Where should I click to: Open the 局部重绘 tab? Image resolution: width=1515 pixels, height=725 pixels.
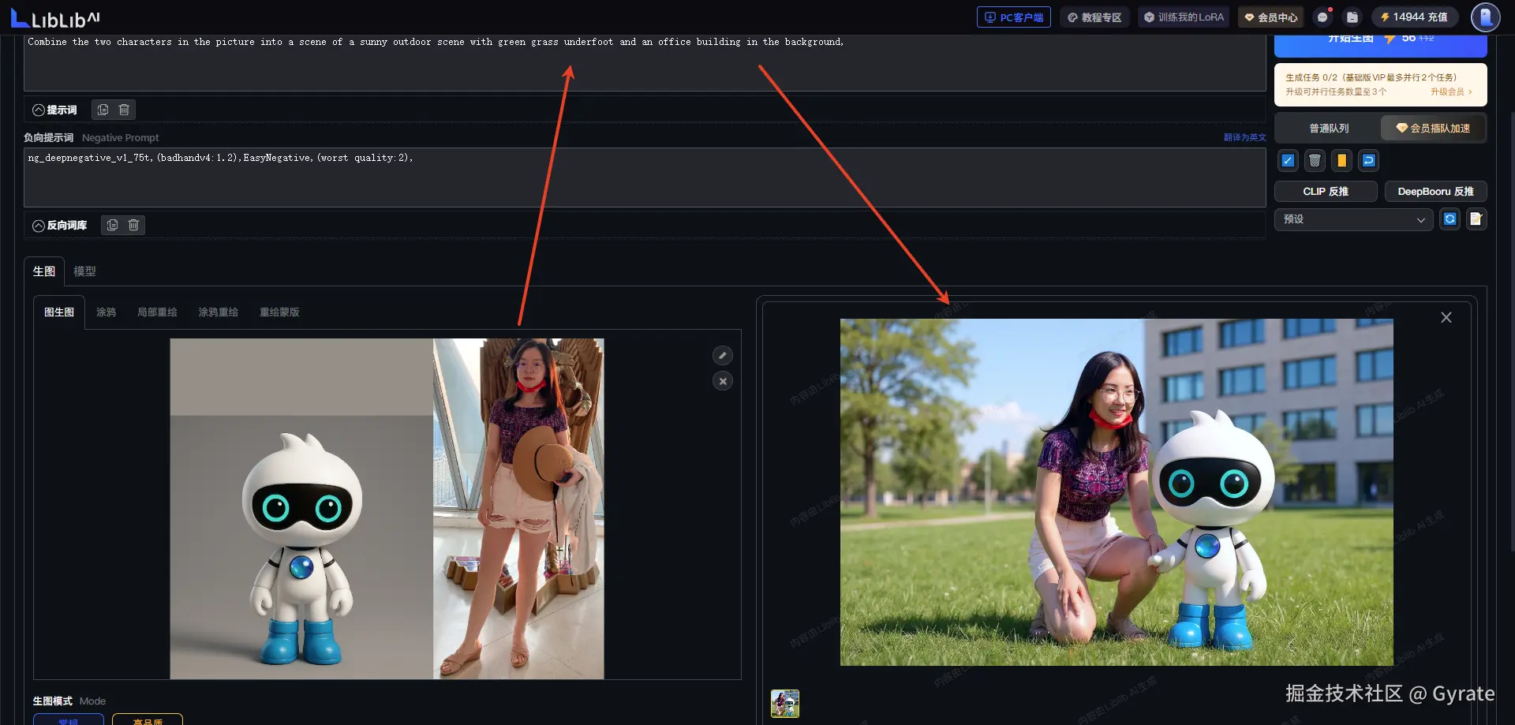[157, 312]
